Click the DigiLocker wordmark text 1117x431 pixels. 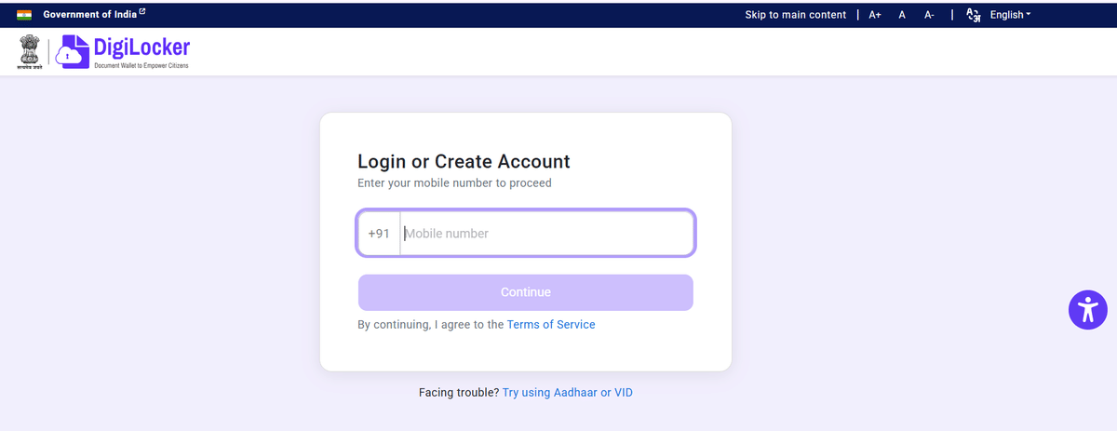click(x=141, y=47)
